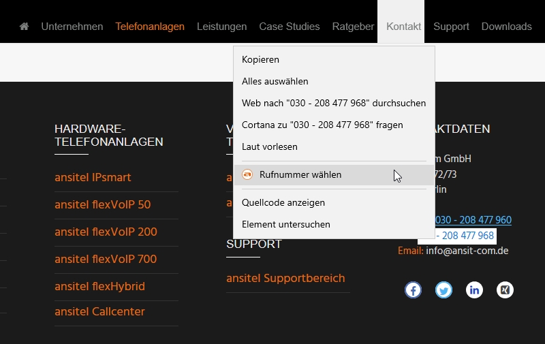The image size is (545, 344).
Task: Open Quellcode anzeigen from context menu
Action: pyautogui.click(x=334, y=202)
